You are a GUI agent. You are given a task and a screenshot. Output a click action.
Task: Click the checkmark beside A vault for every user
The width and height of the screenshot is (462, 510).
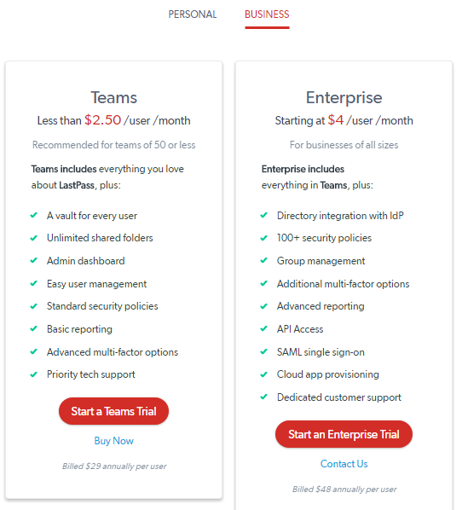[x=34, y=215]
